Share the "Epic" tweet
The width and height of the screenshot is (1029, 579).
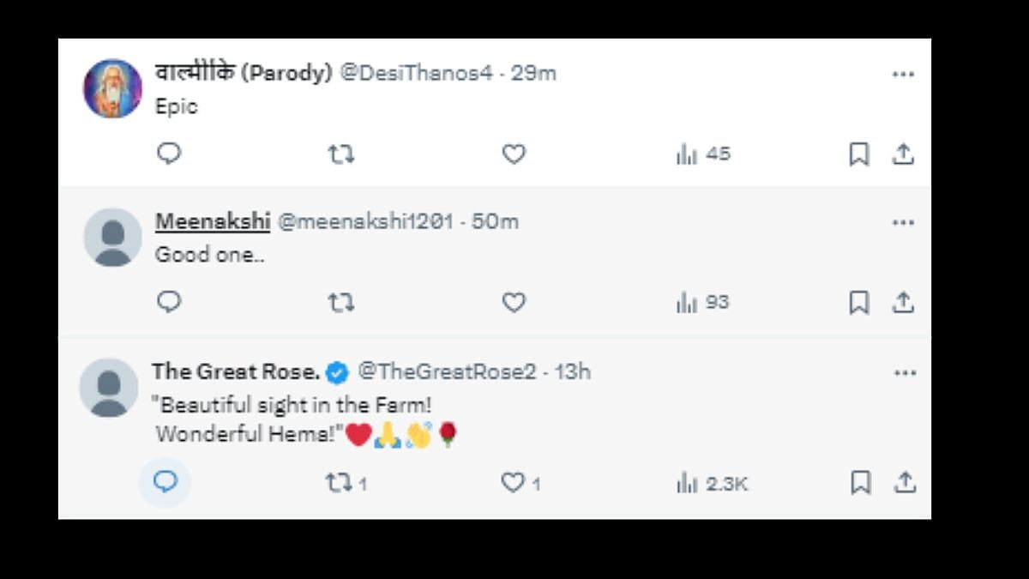[x=903, y=154]
